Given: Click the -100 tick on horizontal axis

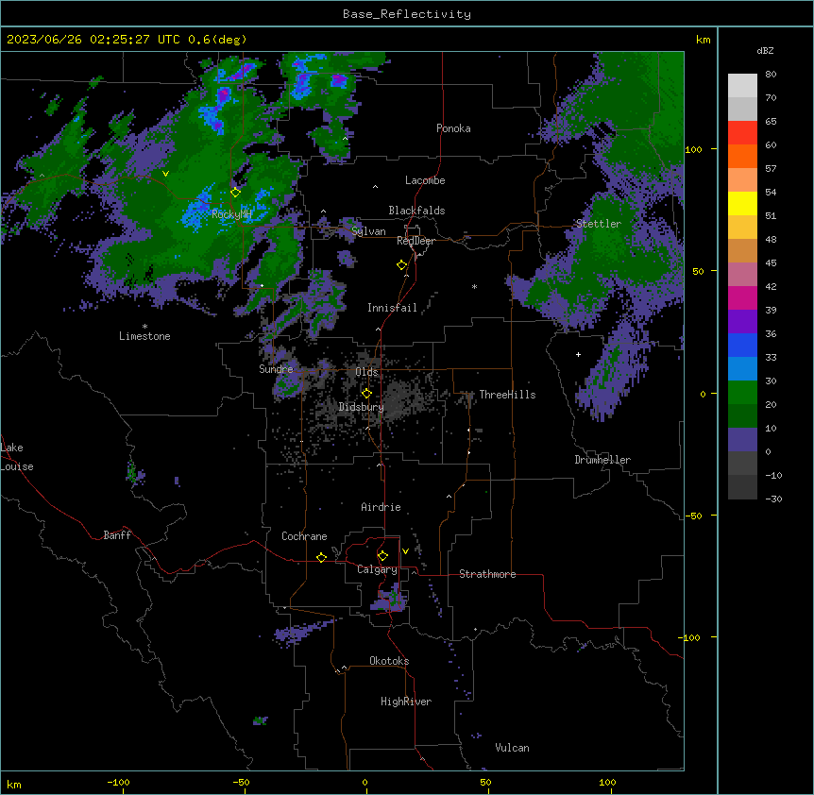Looking at the screenshot, I should click(x=118, y=783).
